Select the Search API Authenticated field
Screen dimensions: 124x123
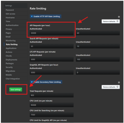52,46
